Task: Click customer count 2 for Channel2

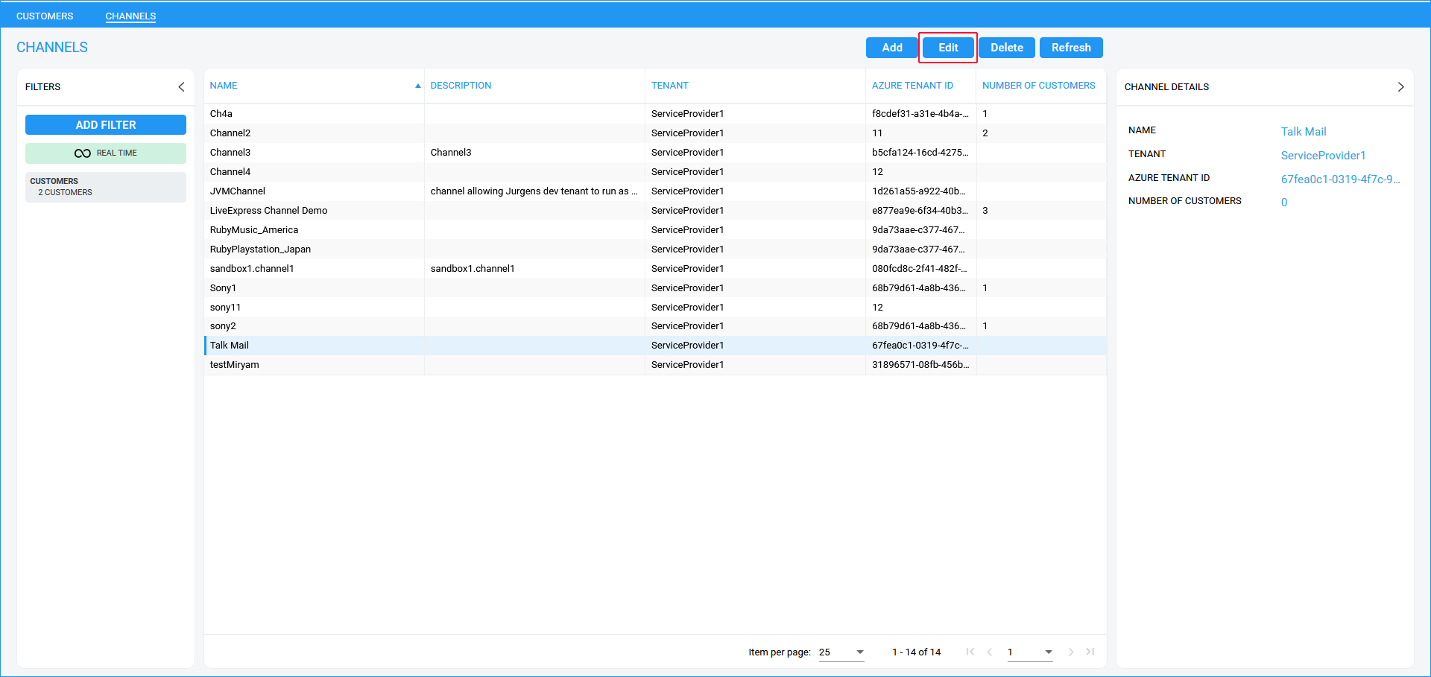Action: point(985,133)
